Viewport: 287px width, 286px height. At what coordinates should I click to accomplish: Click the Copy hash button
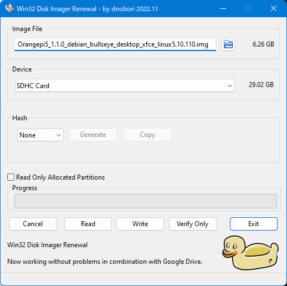pos(147,135)
